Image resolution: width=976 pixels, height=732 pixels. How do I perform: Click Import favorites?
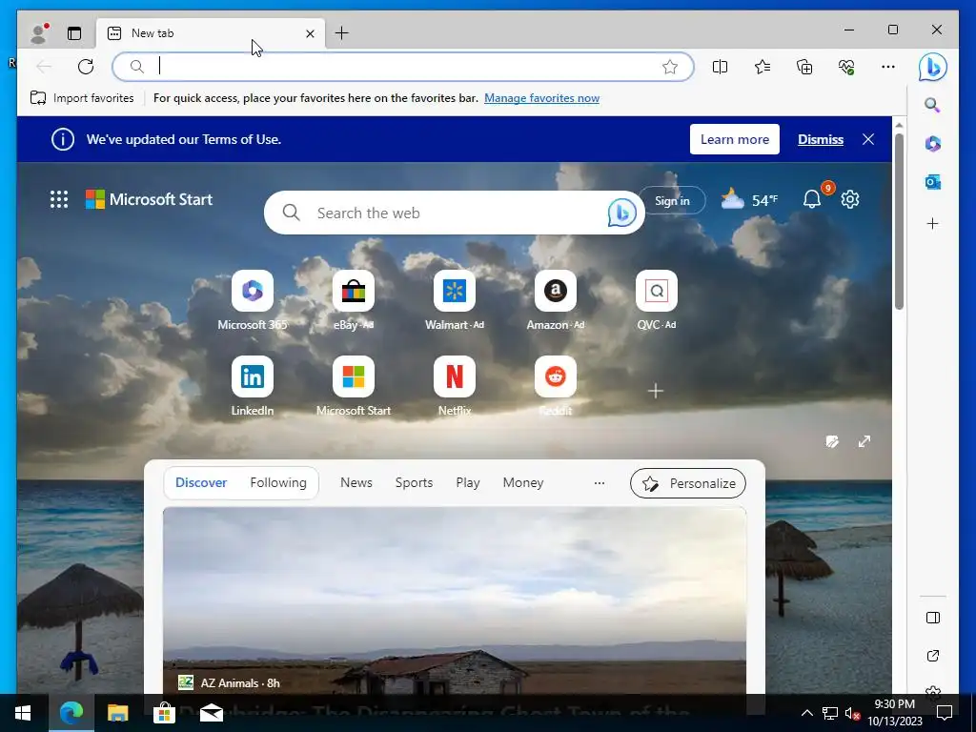click(x=82, y=98)
